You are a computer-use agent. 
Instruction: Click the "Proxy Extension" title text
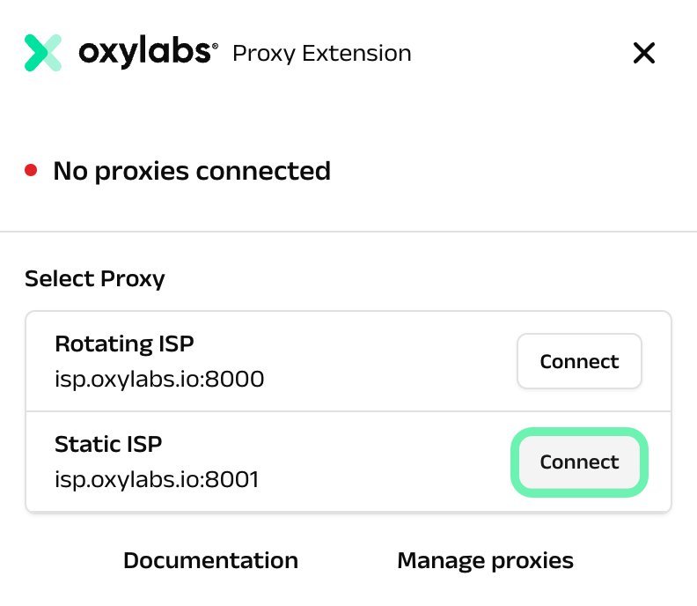coord(321,54)
